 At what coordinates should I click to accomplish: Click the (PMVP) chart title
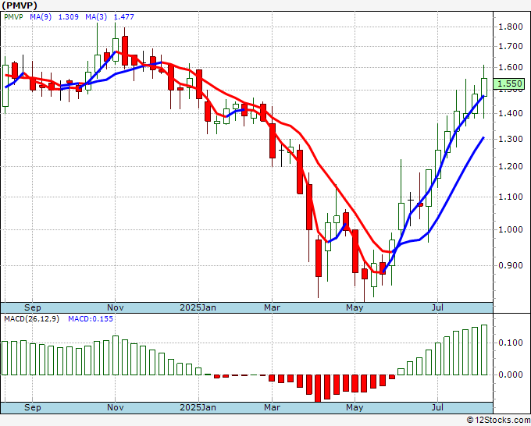pos(20,5)
